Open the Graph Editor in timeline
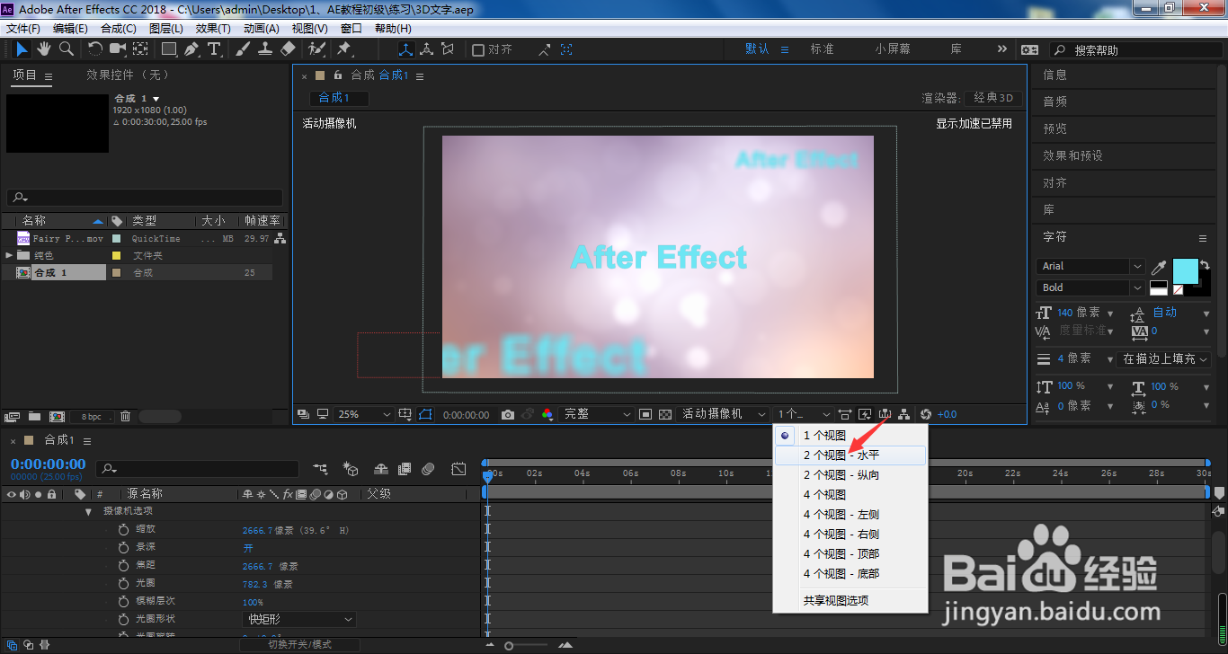 tap(458, 469)
